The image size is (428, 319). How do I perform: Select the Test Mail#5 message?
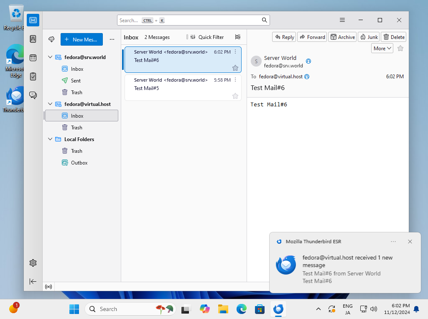183,88
